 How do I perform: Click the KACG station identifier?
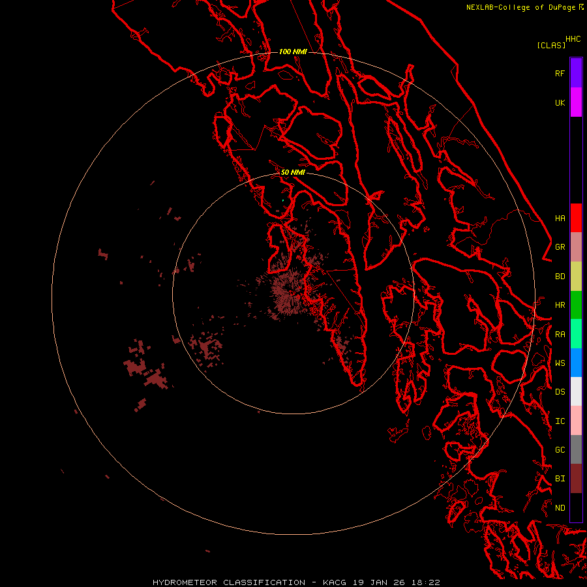tap(335, 582)
